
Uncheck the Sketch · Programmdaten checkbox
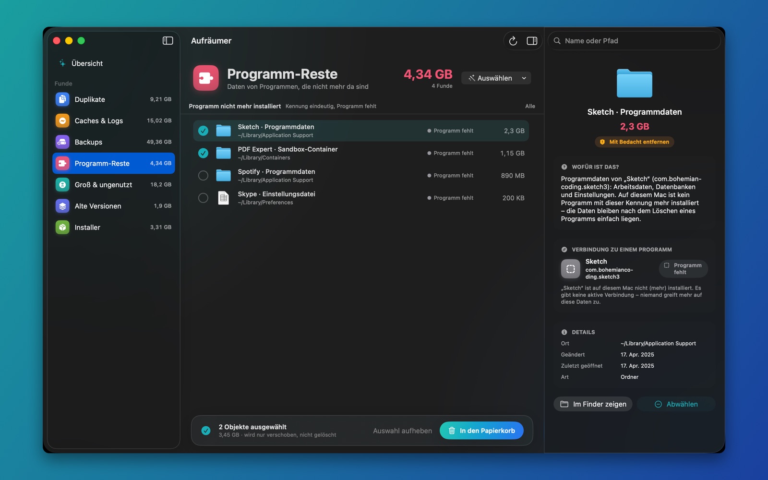point(204,131)
